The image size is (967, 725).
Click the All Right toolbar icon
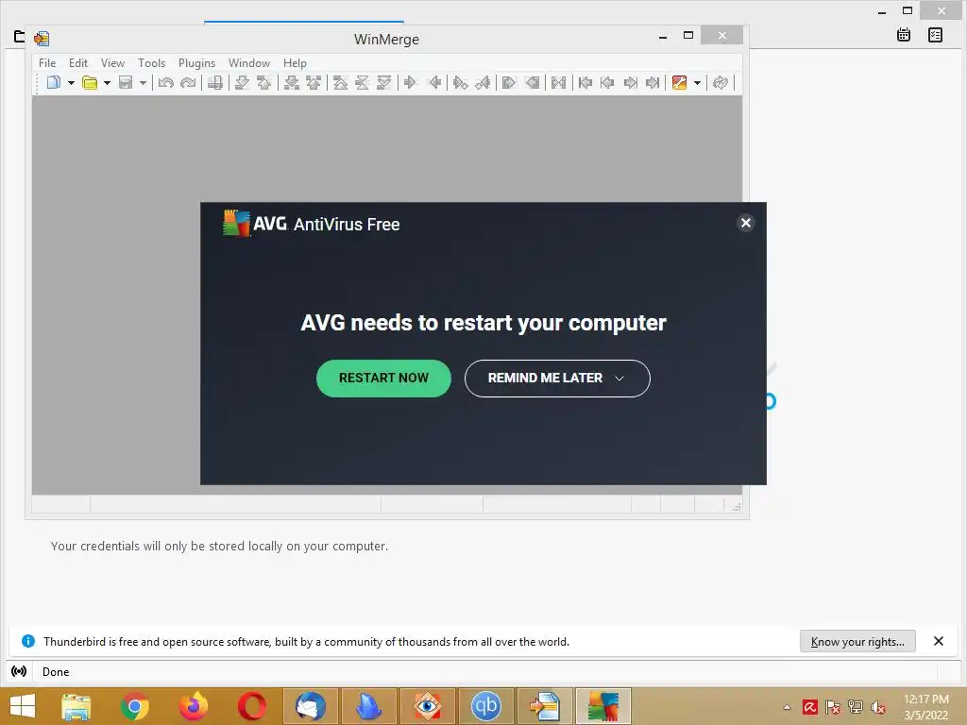(x=509, y=82)
